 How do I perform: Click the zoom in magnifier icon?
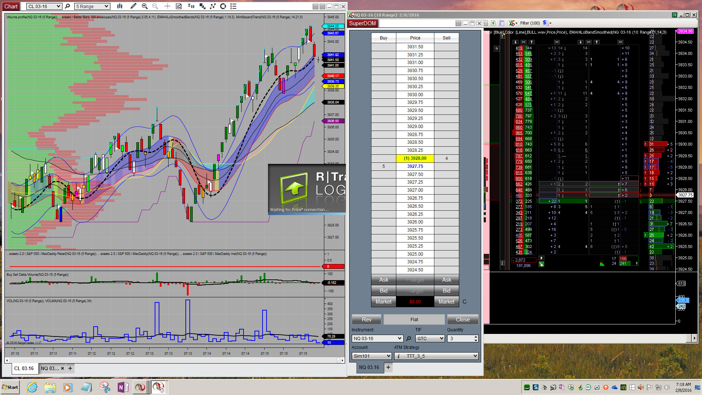click(144, 6)
